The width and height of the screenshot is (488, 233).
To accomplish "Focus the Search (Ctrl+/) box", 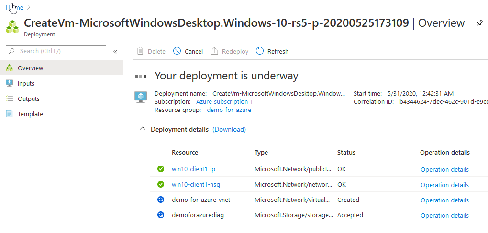I will coord(56,51).
